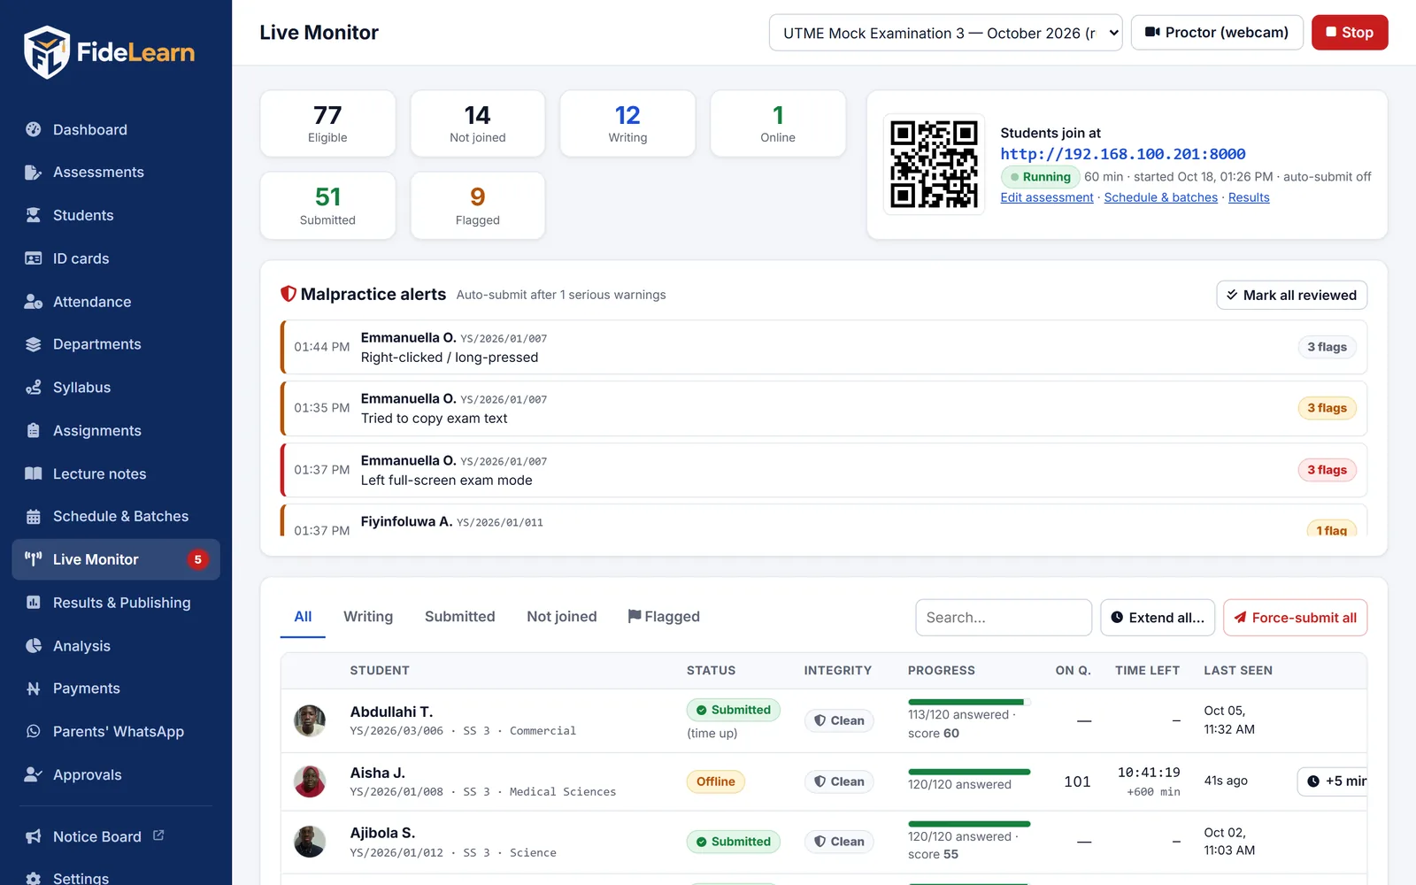Select the All tab

click(303, 617)
